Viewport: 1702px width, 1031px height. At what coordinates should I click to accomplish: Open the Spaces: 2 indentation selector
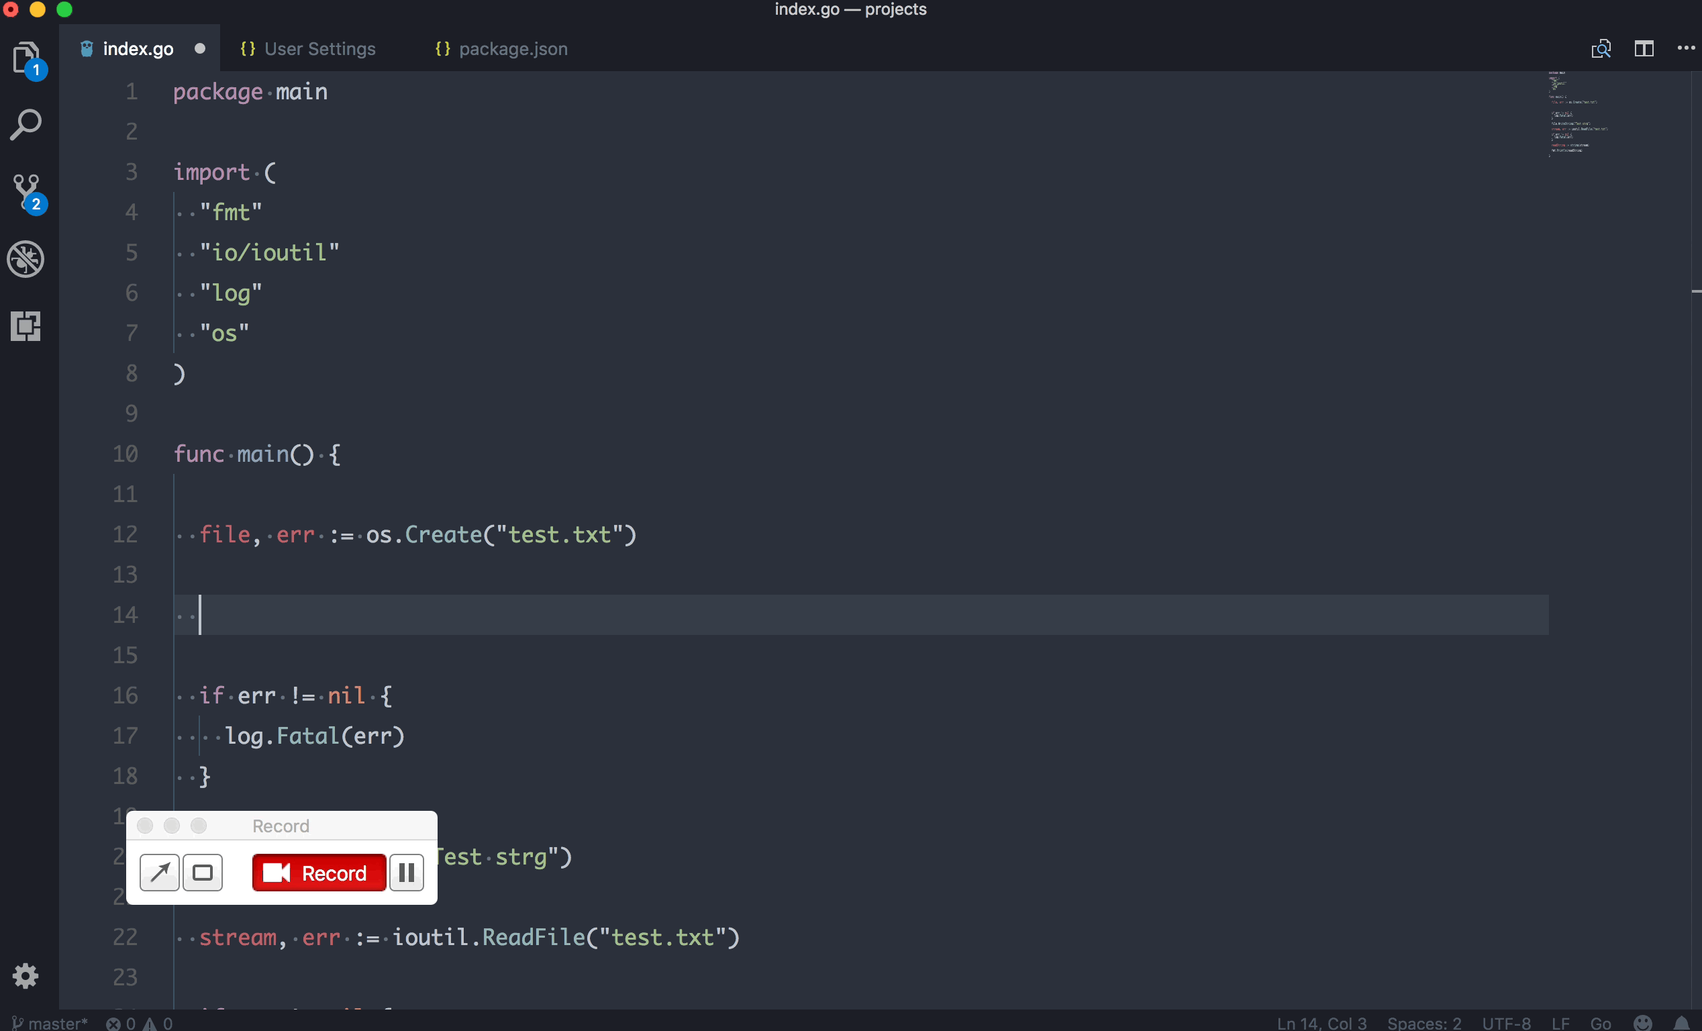pos(1423,1022)
